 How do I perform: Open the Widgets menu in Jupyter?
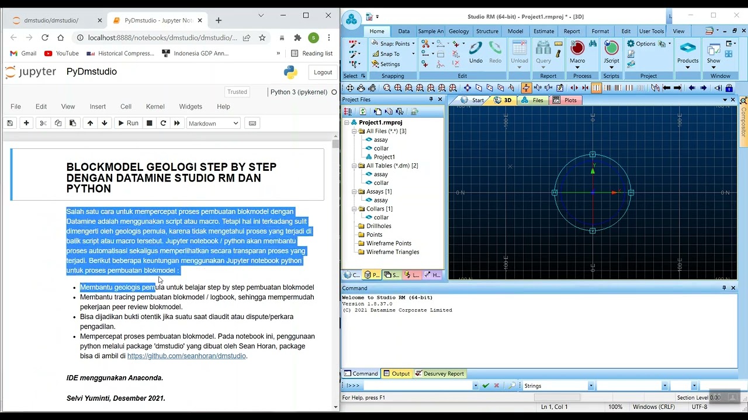tap(191, 107)
